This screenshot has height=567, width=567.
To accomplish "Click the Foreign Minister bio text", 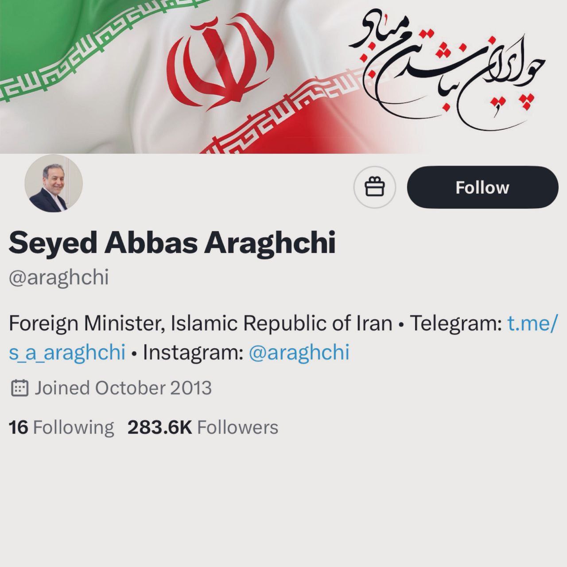I will 201,323.
